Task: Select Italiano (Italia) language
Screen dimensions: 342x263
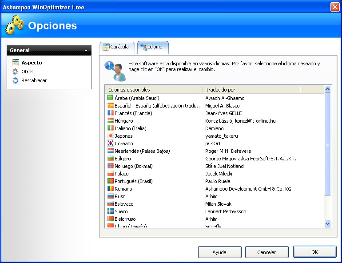Action: pyautogui.click(x=131, y=128)
